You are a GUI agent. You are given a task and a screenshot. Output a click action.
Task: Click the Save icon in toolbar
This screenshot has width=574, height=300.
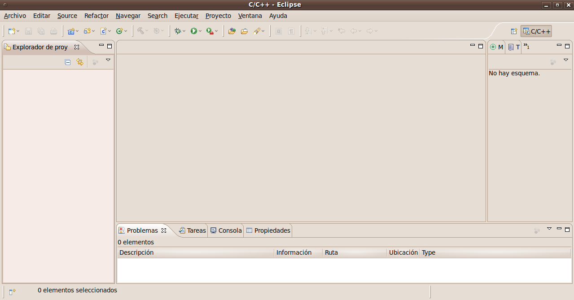[28, 31]
